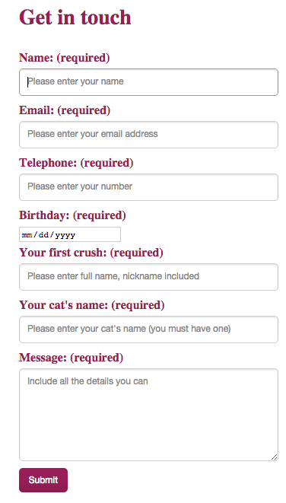Select the Birthday date field
Screen dimensions: 286x503
(x=70, y=234)
